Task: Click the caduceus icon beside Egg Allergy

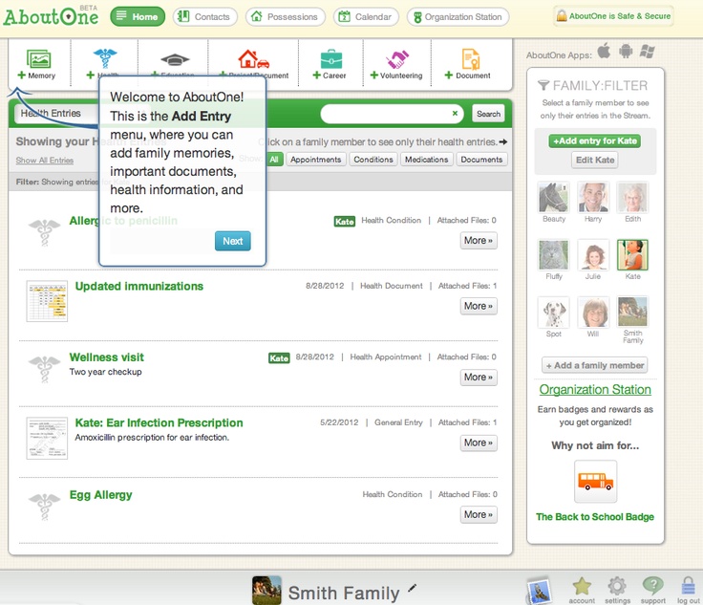Action: [x=44, y=507]
